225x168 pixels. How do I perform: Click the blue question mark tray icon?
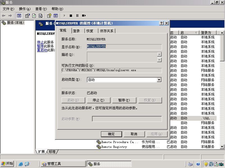point(198,164)
